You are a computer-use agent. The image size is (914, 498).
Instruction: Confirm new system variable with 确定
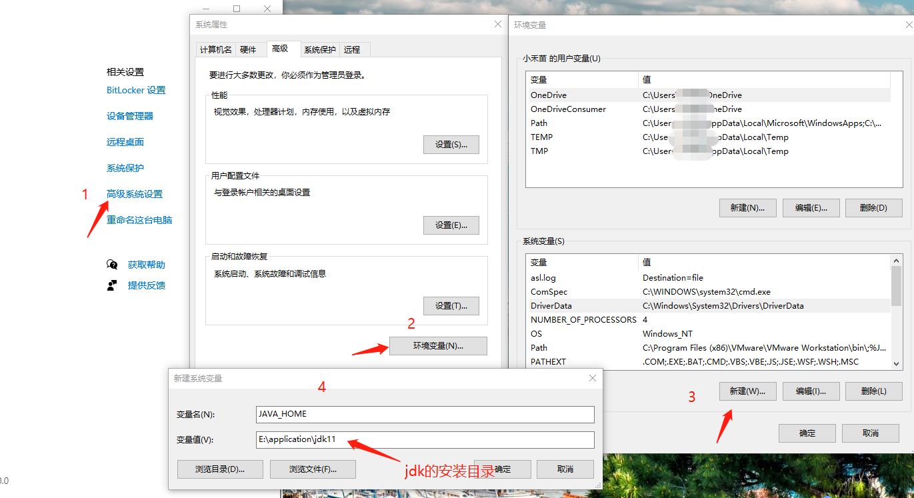pyautogui.click(x=503, y=469)
